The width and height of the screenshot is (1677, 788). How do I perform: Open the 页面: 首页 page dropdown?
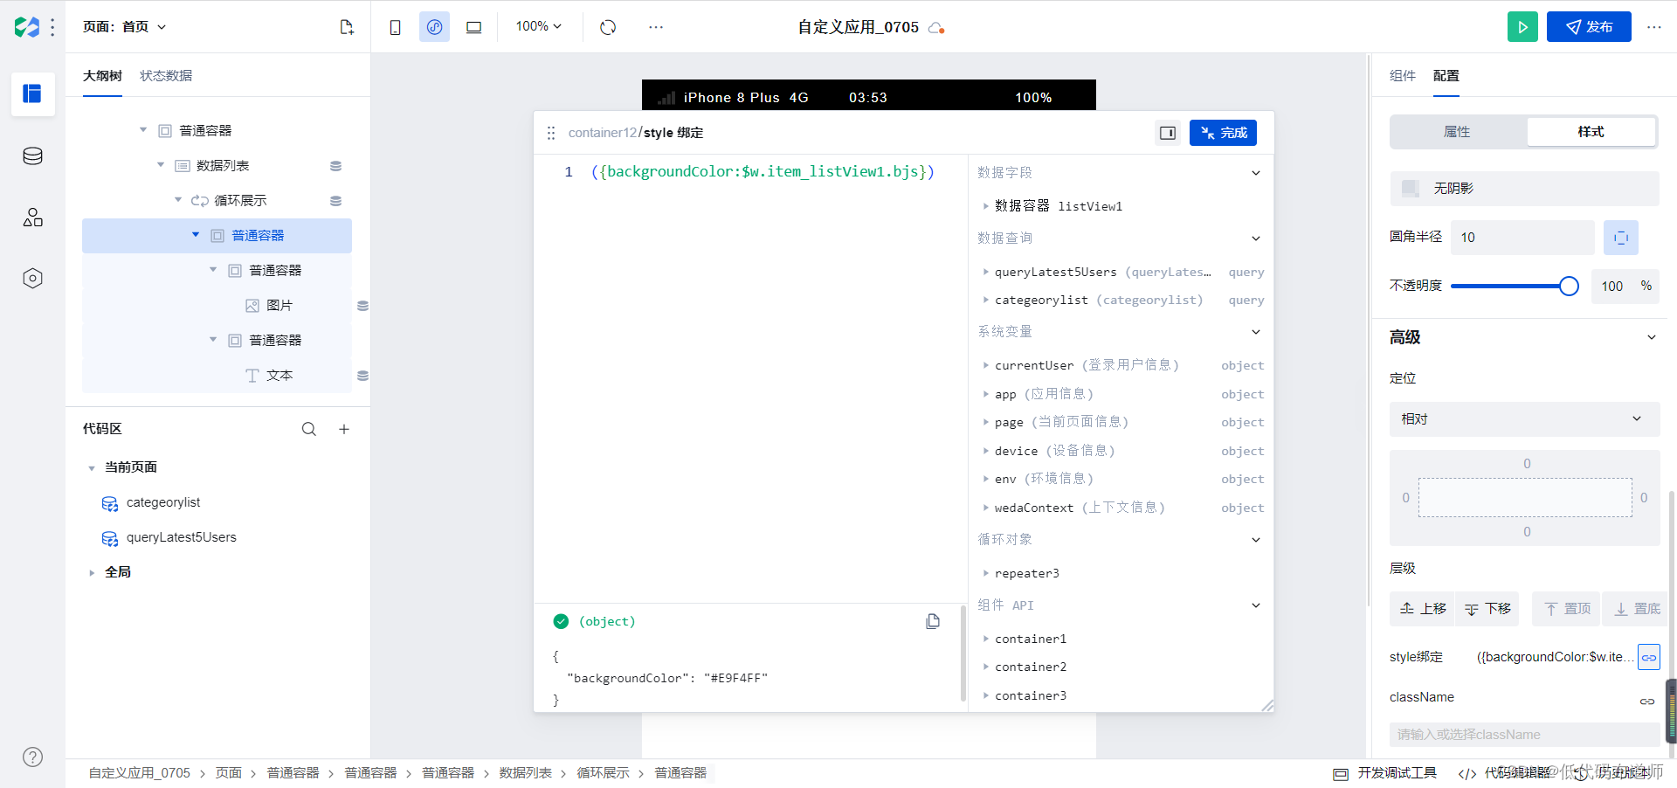coord(124,27)
